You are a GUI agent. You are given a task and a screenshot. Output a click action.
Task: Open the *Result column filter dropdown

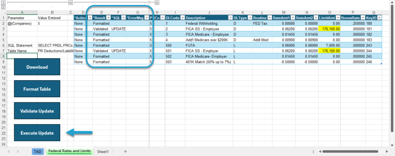[x=108, y=18]
